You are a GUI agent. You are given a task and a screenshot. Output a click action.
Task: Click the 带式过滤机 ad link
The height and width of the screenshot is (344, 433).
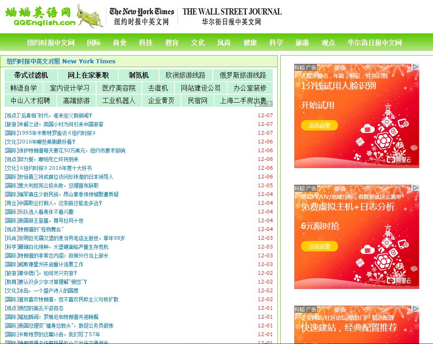point(31,75)
